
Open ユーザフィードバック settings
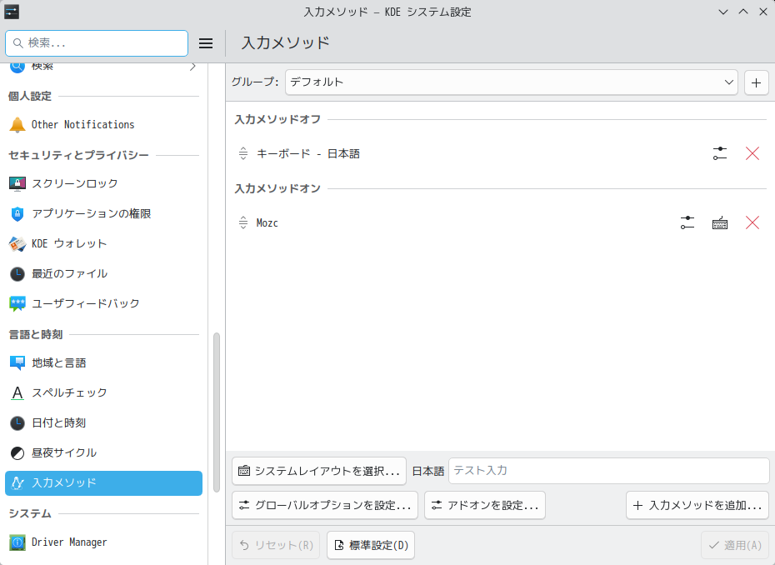(104, 303)
